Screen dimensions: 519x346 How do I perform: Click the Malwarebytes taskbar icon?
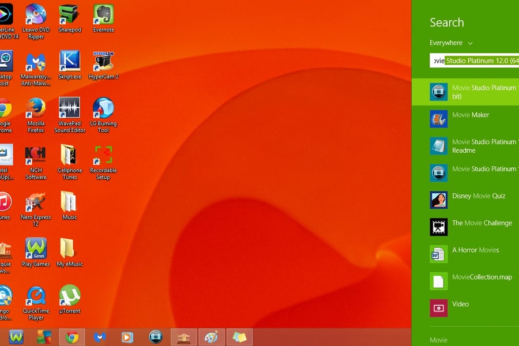(100, 337)
